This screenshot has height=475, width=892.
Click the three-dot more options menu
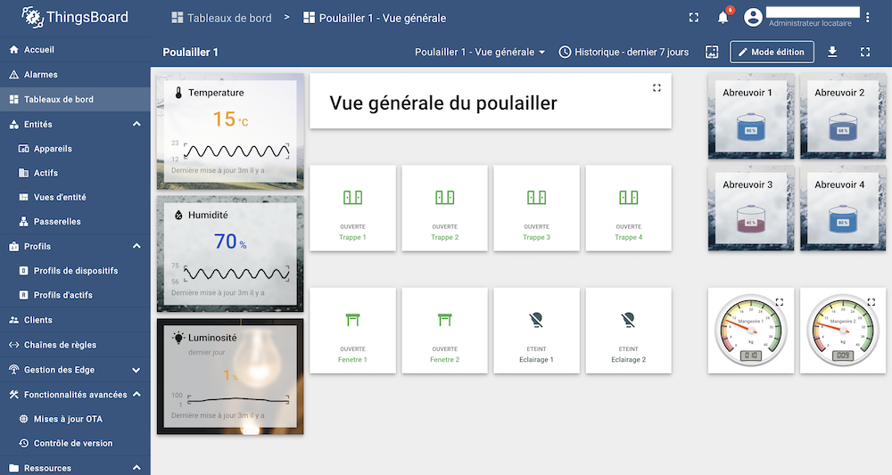point(869,17)
